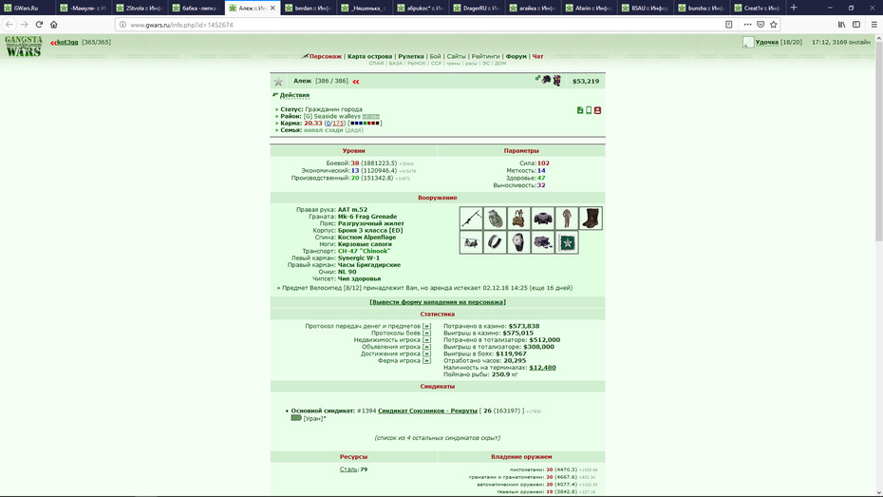The height and width of the screenshot is (497, 883).
Task: Click the AAT m.52 machine gun icon
Action: pos(471,218)
